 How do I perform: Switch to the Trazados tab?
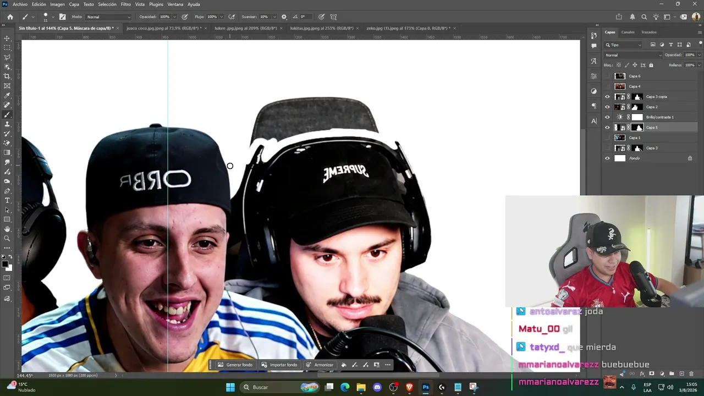[649, 32]
